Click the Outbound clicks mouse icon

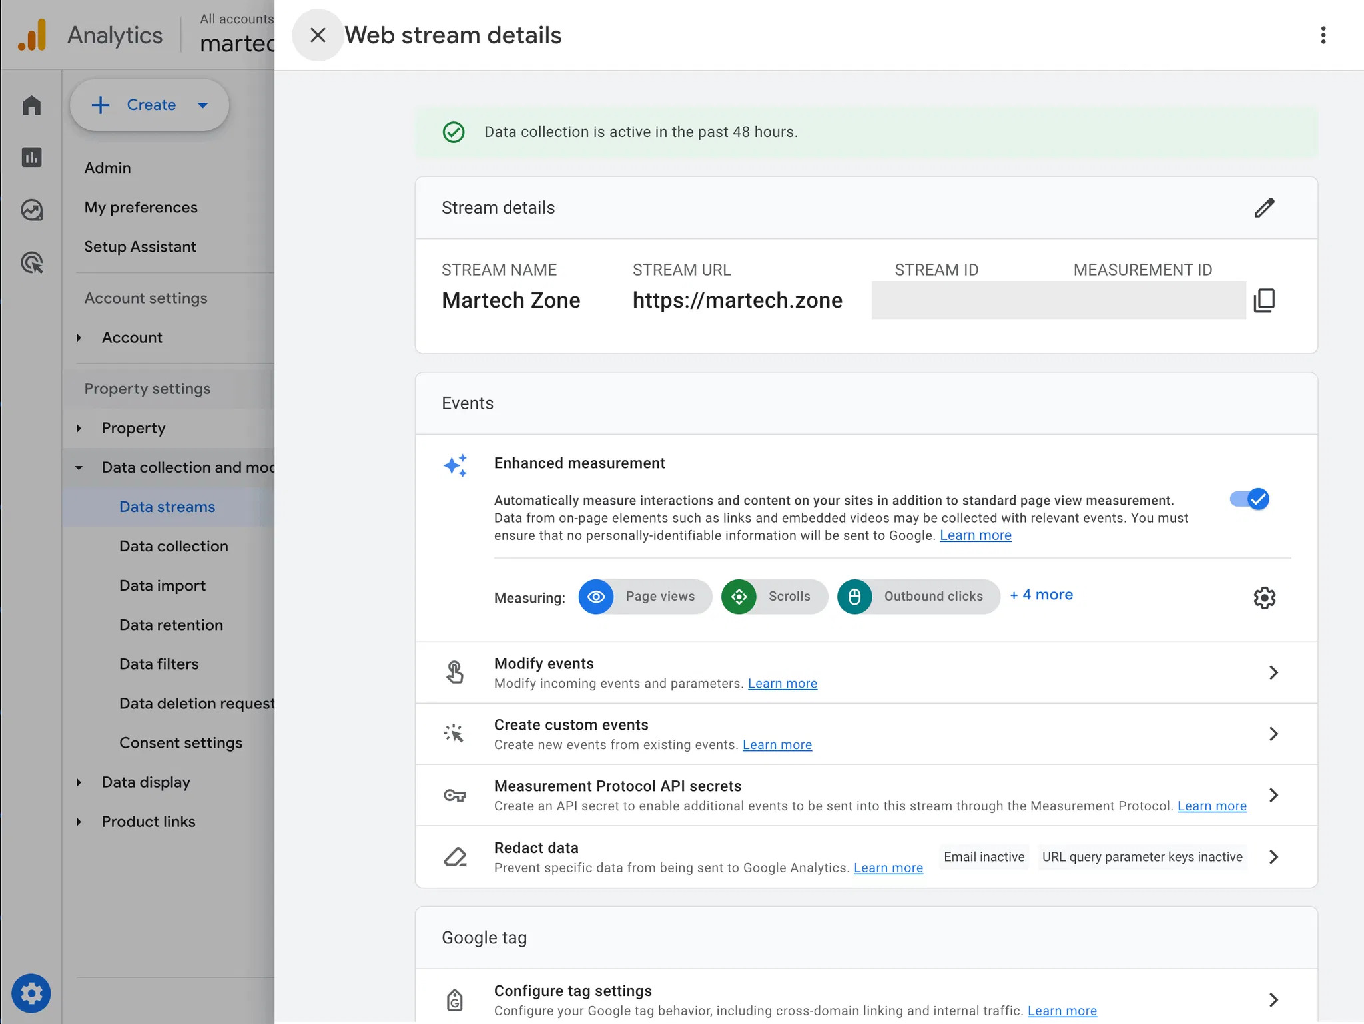[854, 597]
